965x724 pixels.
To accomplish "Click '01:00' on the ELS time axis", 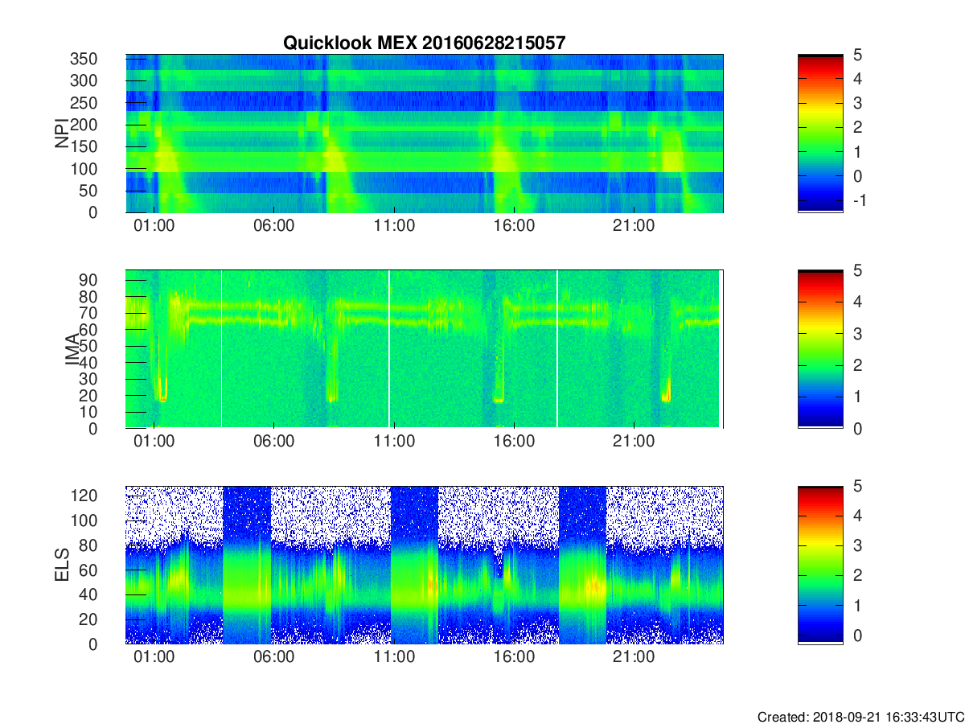I will 154,657.
